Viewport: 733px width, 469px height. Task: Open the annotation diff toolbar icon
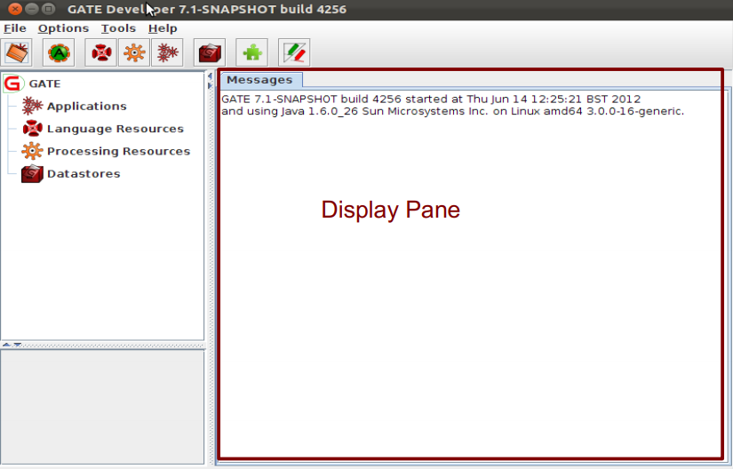pos(294,52)
